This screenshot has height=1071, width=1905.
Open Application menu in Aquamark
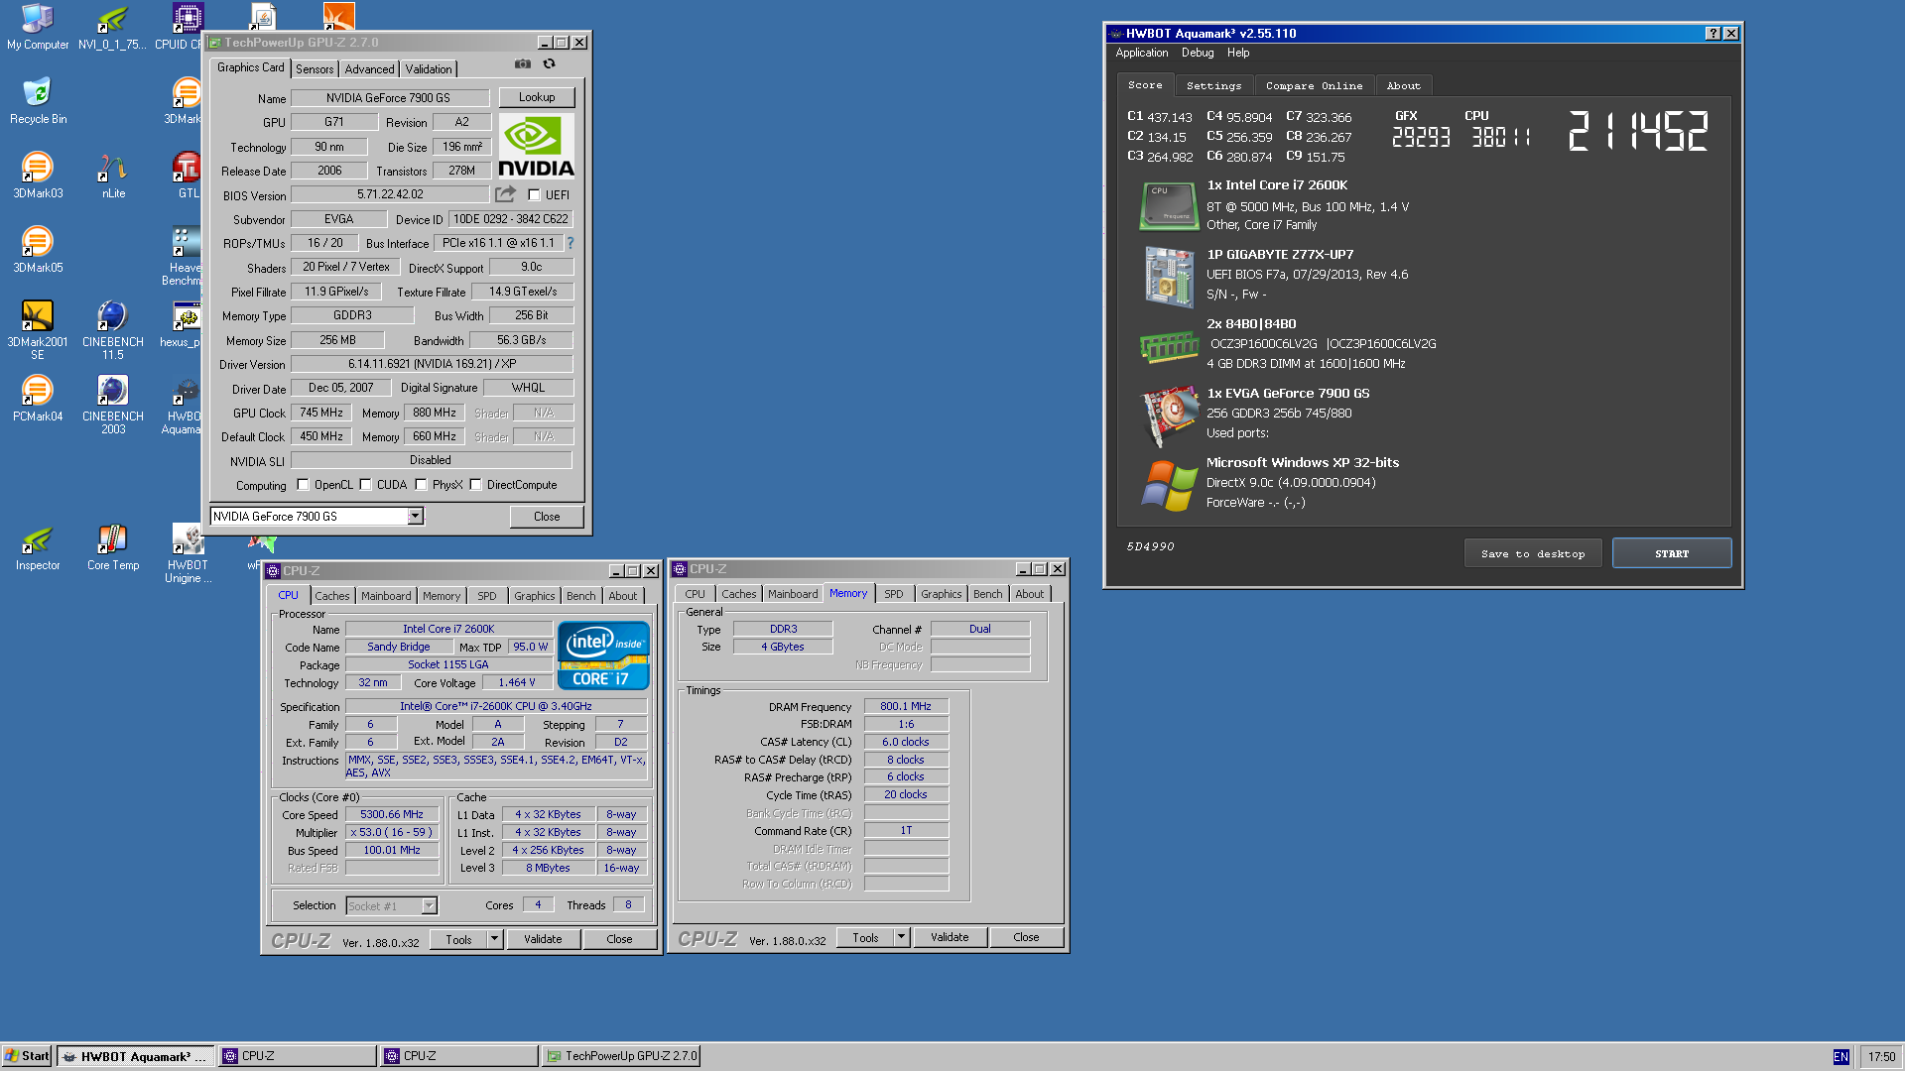click(1141, 53)
